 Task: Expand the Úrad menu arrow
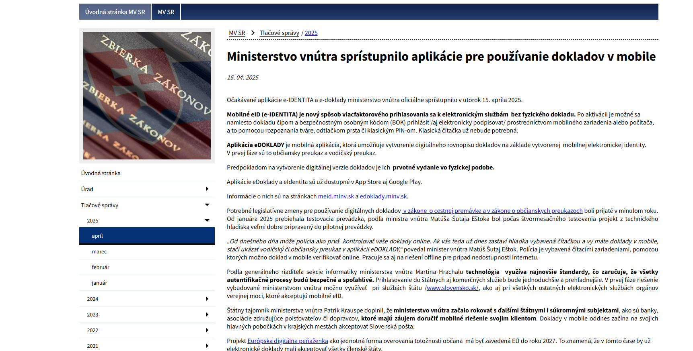pyautogui.click(x=207, y=189)
